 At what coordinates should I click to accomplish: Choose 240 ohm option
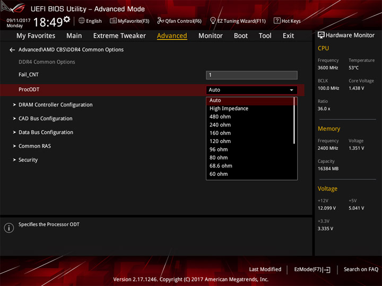click(x=250, y=125)
